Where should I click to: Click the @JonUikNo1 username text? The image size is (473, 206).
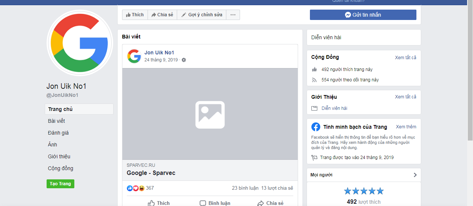[62, 95]
